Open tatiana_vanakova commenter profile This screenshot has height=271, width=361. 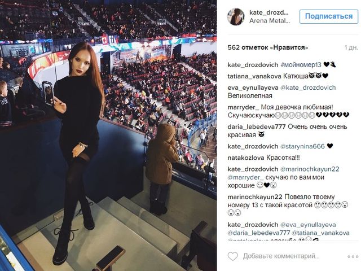click(254, 76)
